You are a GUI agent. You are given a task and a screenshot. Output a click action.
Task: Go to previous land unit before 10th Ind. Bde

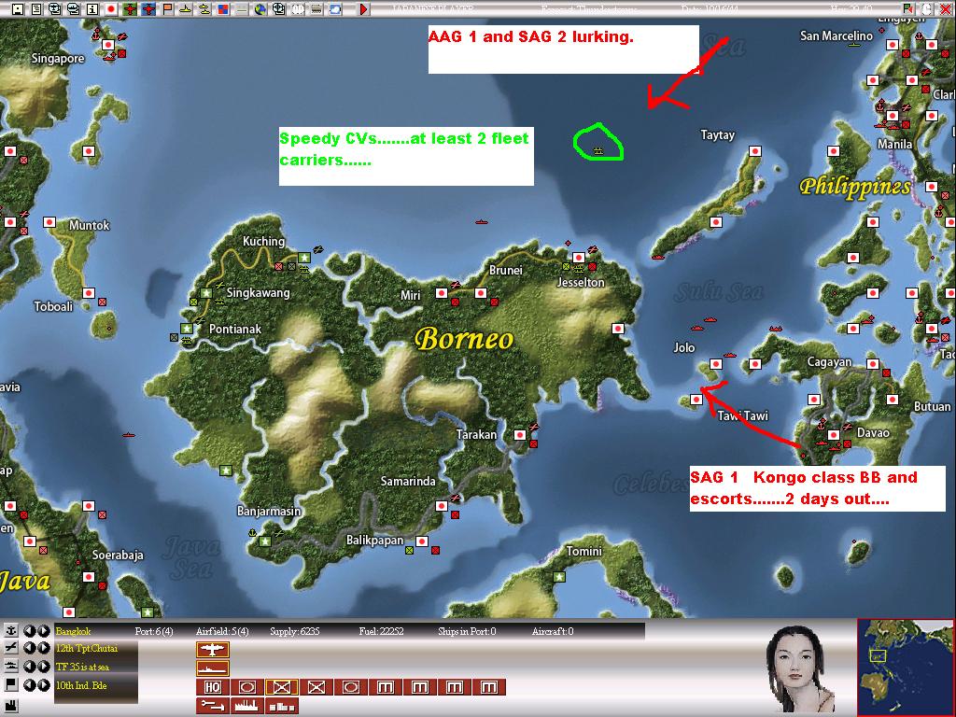coord(30,684)
